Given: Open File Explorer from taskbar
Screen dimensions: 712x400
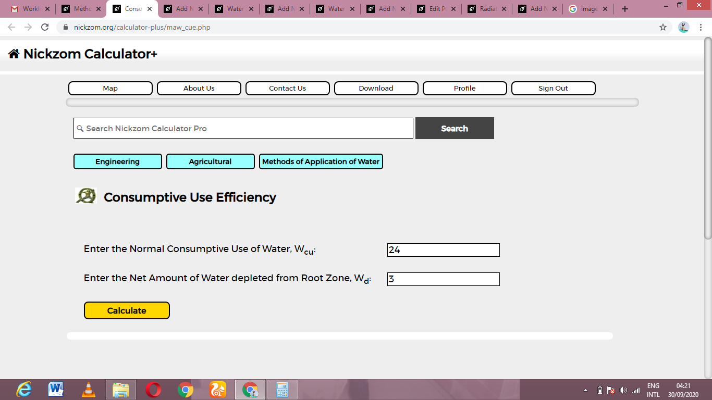Looking at the screenshot, I should 121,390.
